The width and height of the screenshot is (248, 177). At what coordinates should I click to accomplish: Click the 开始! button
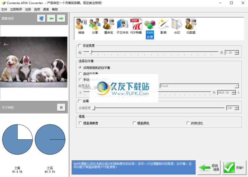234,168
